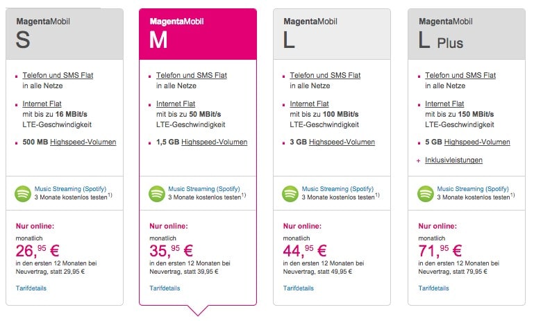Click Spotify icon in MagentaMobil M plan
The image size is (534, 321).
[157, 194]
